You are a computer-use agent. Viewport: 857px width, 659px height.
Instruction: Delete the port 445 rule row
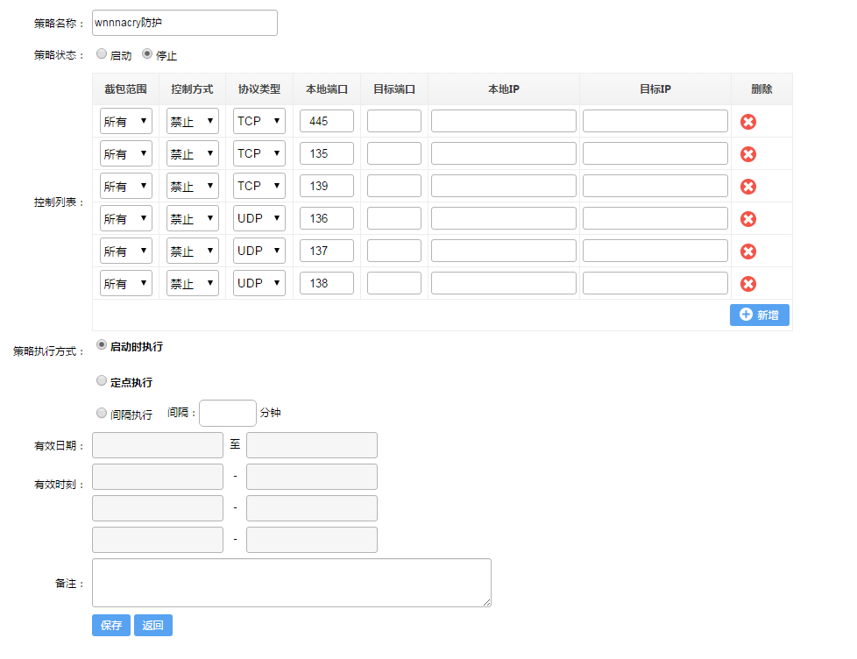tap(748, 122)
